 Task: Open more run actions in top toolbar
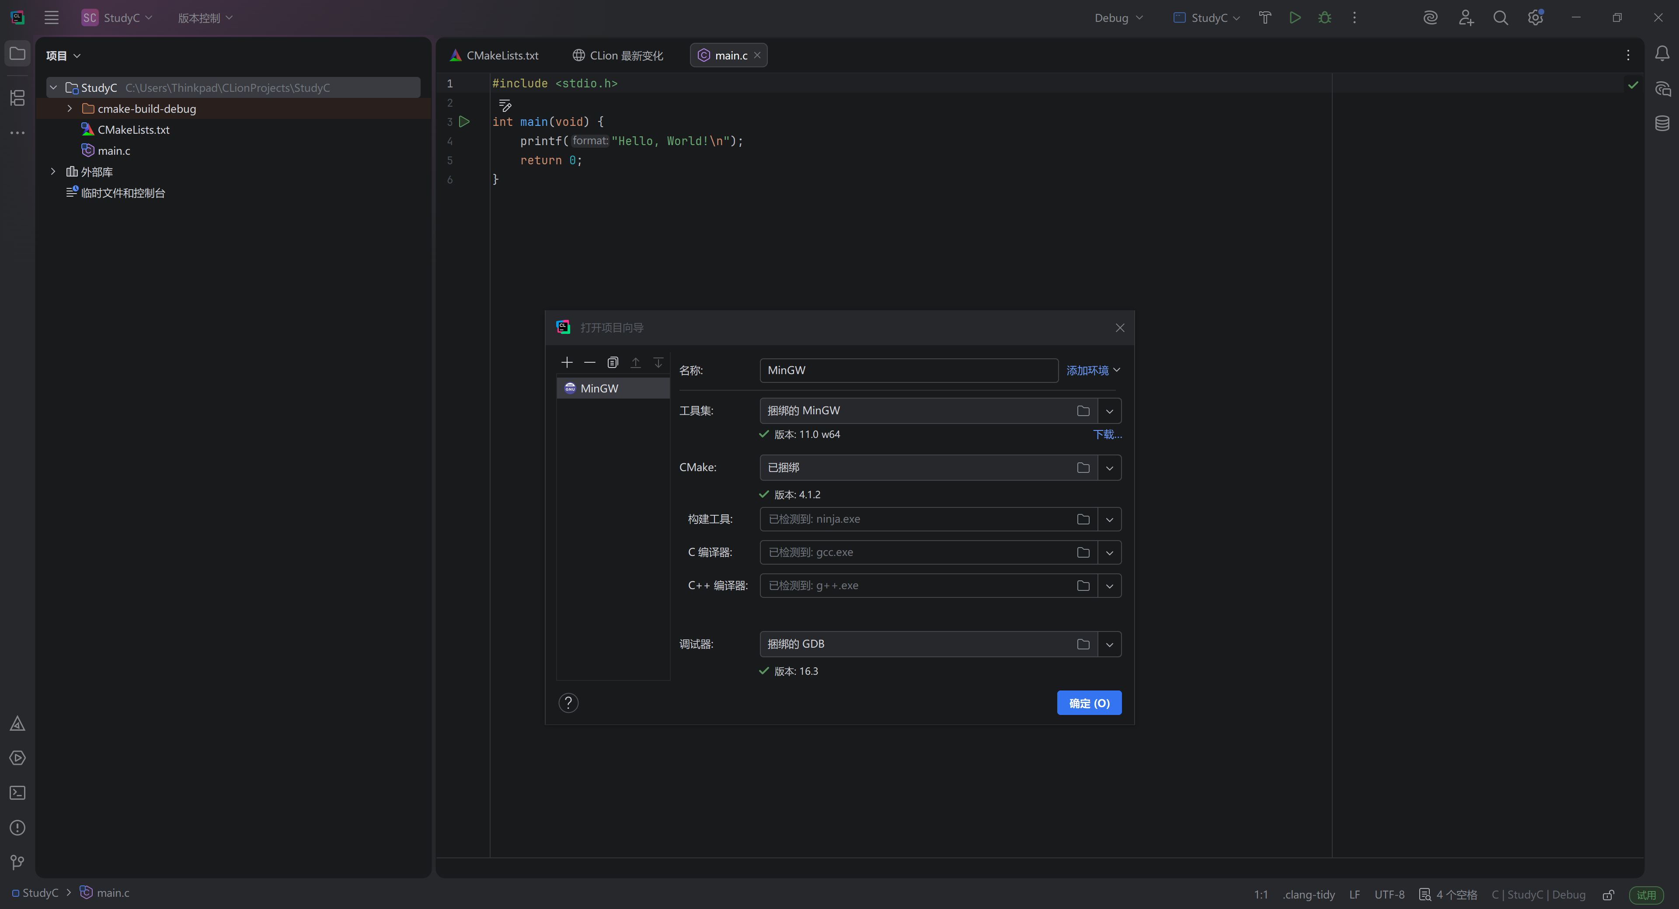pyautogui.click(x=1355, y=17)
